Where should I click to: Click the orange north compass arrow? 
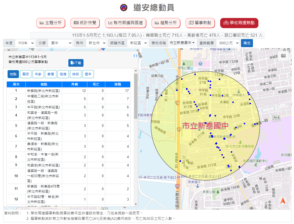283,201
